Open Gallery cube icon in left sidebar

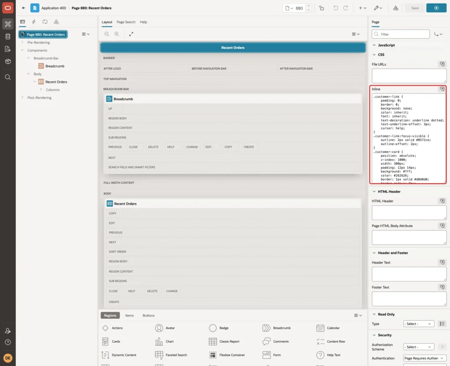tap(8, 62)
